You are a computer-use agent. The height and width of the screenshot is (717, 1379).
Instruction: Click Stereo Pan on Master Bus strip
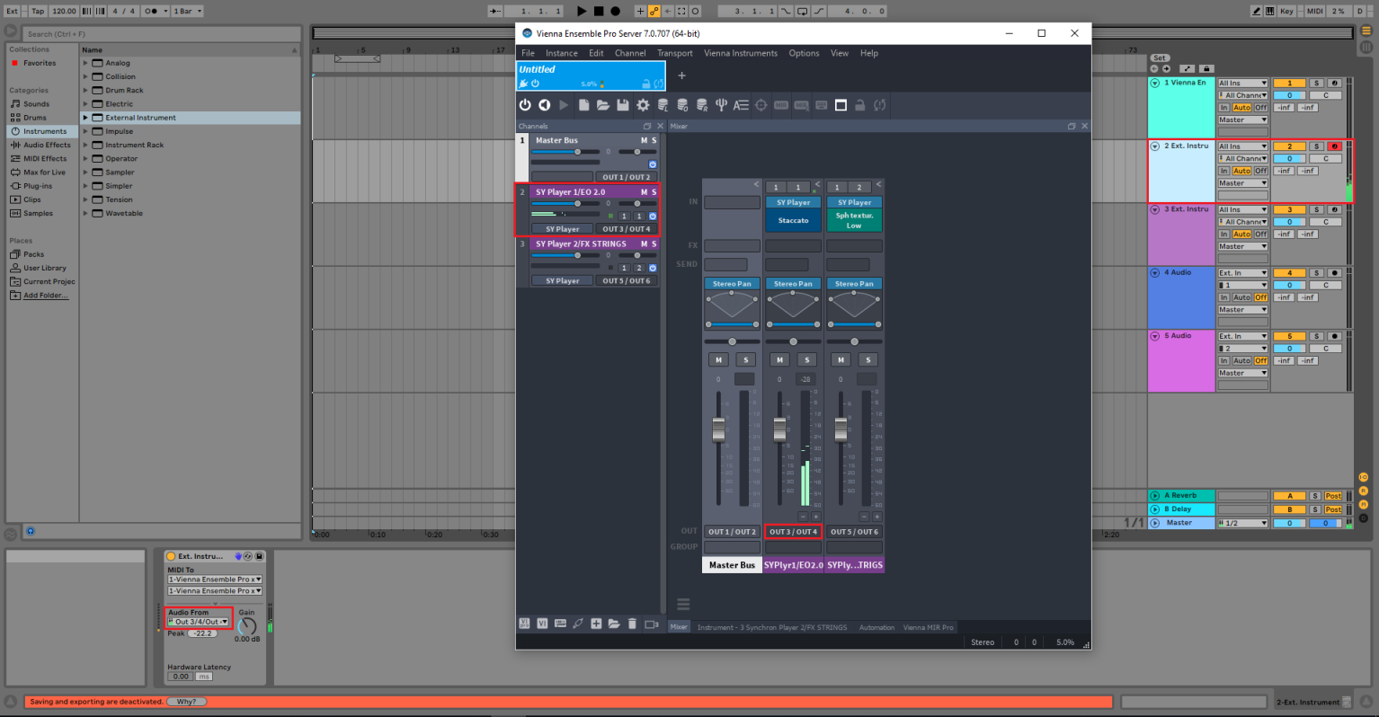[x=732, y=284]
